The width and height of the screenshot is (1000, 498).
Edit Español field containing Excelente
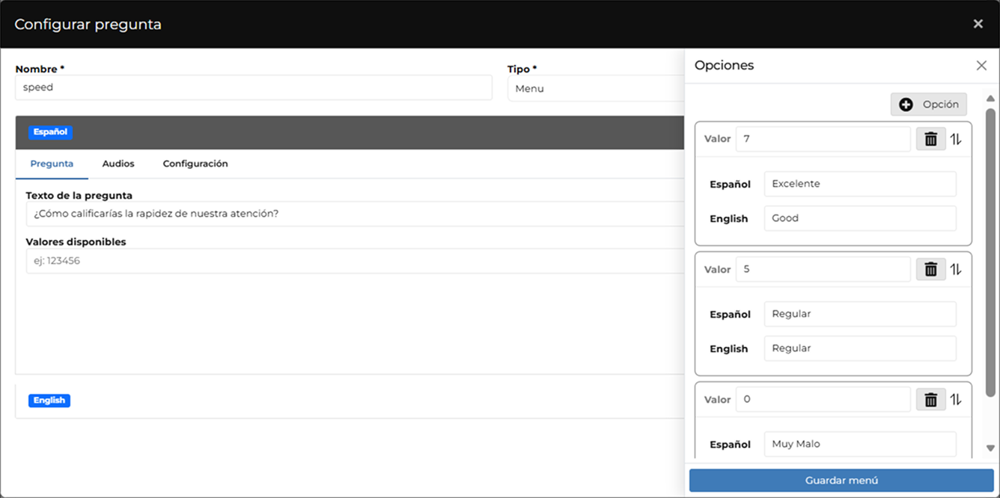[x=860, y=184]
